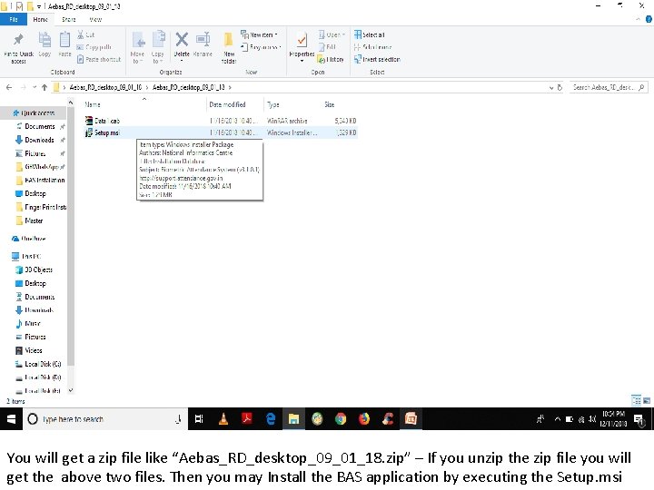
Task: Click the Paste icon in the ribbon
Action: click(x=64, y=40)
